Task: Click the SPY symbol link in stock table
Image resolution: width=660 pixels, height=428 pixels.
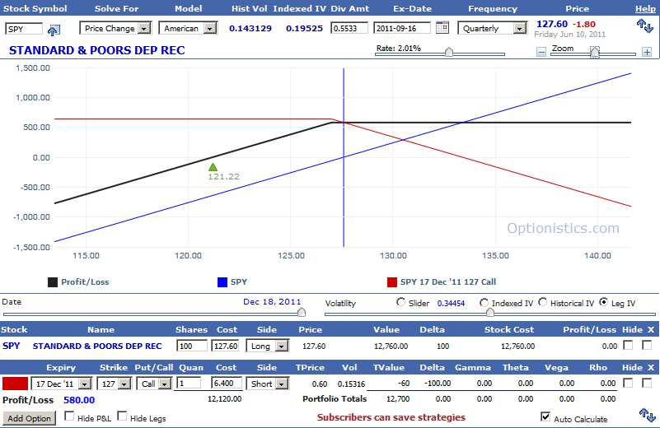Action: click(12, 346)
